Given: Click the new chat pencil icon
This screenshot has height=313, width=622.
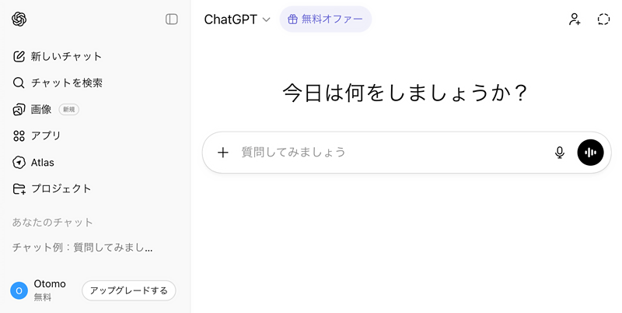Looking at the screenshot, I should pos(19,56).
